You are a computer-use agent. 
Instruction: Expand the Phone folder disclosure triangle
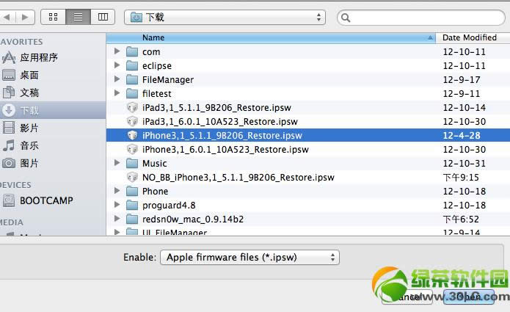pyautogui.click(x=117, y=191)
